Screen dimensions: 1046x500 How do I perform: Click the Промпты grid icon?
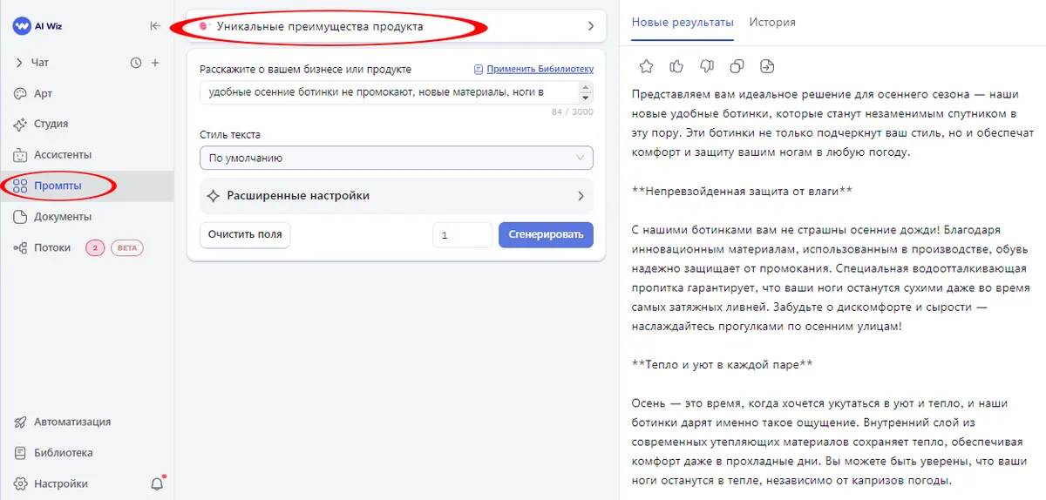pos(21,186)
